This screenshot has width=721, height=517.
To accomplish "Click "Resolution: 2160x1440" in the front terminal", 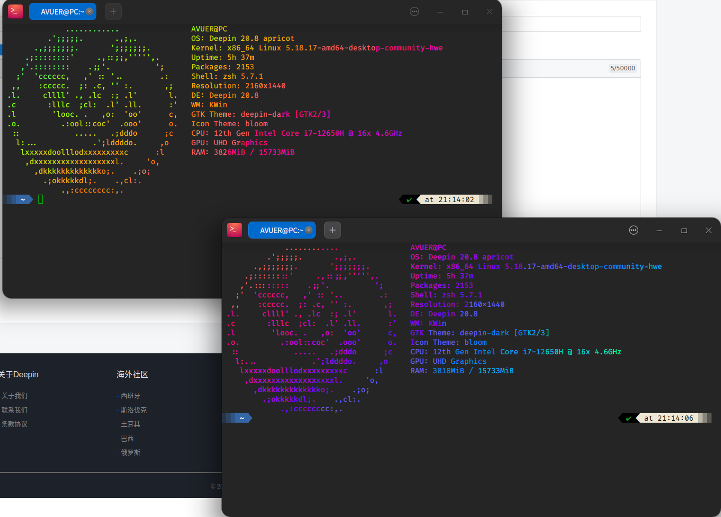I will [457, 304].
